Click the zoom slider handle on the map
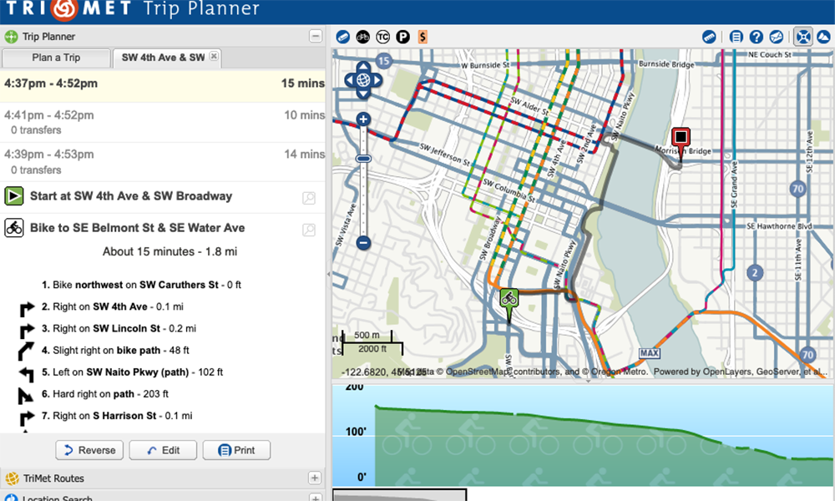Image resolution: width=835 pixels, height=501 pixels. click(x=363, y=159)
